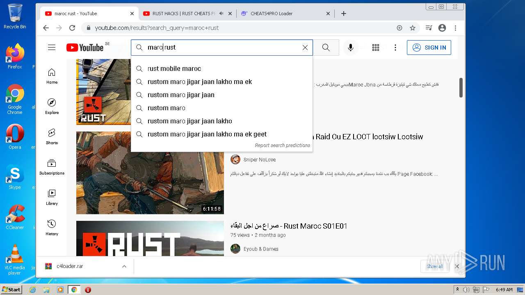Open Internet Explorer from the taskbar

coord(33,290)
